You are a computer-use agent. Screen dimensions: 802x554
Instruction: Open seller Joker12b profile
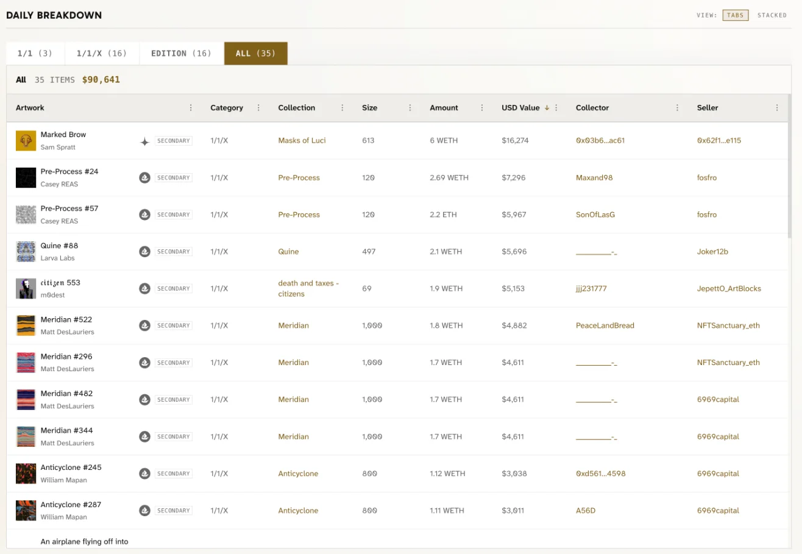coord(713,252)
